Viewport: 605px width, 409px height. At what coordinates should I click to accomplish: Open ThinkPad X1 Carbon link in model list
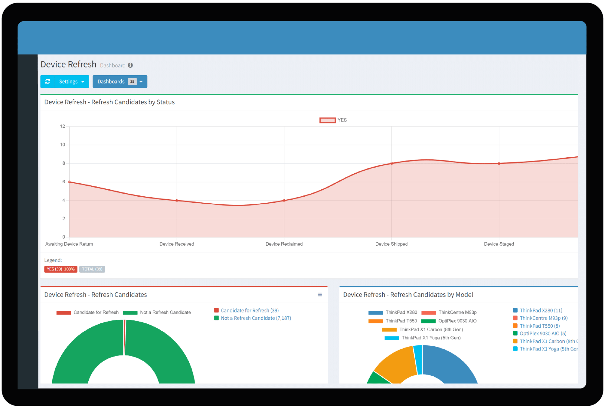[549, 341]
